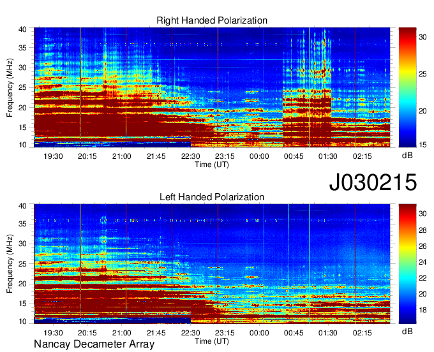Viewport: 434px width, 352px height.
Task: Click the 30 value on the top color bar scale
Action: tap(423, 37)
